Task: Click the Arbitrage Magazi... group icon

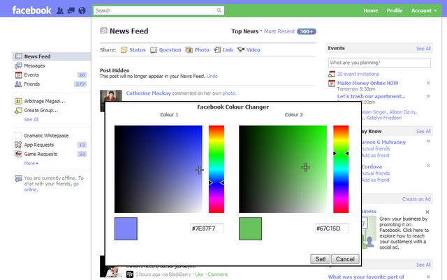Action: pyautogui.click(x=18, y=101)
